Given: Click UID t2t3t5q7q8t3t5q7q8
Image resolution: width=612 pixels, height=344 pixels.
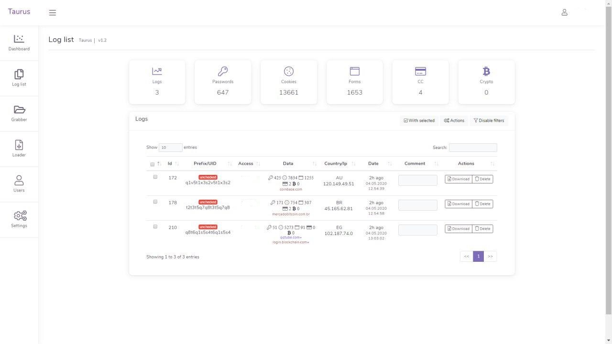Looking at the screenshot, I should 208,208.
